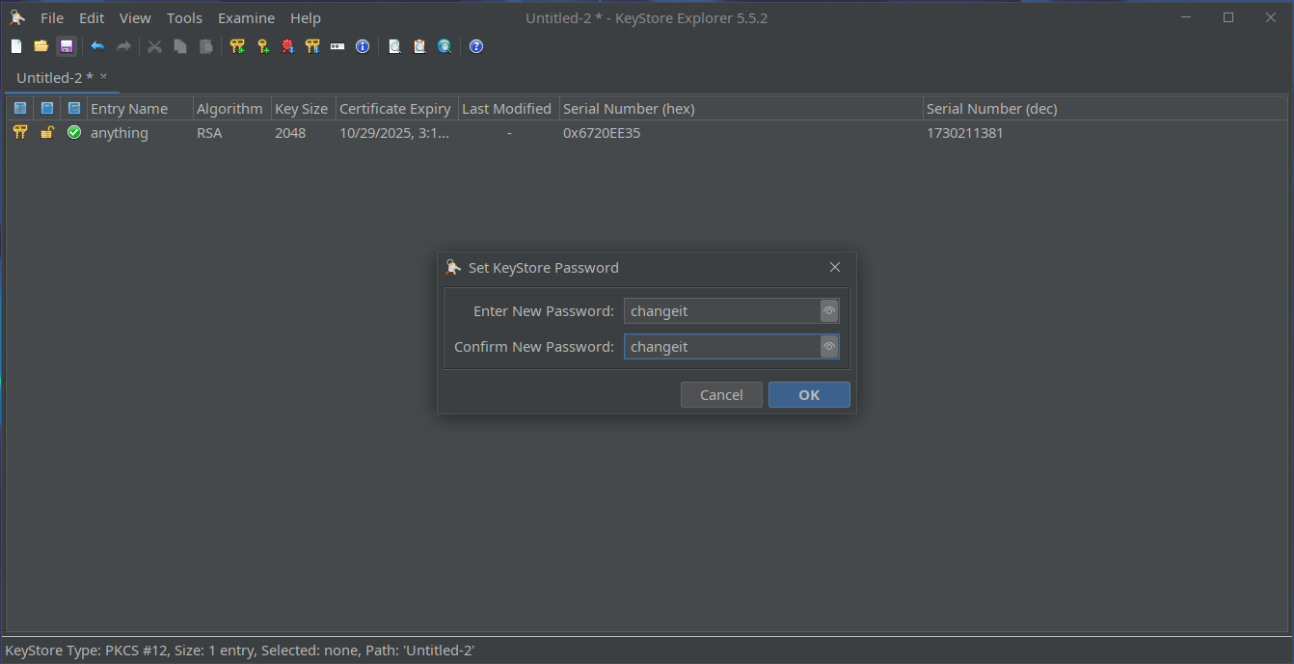Click the Import Key Pair icon

pos(312,46)
